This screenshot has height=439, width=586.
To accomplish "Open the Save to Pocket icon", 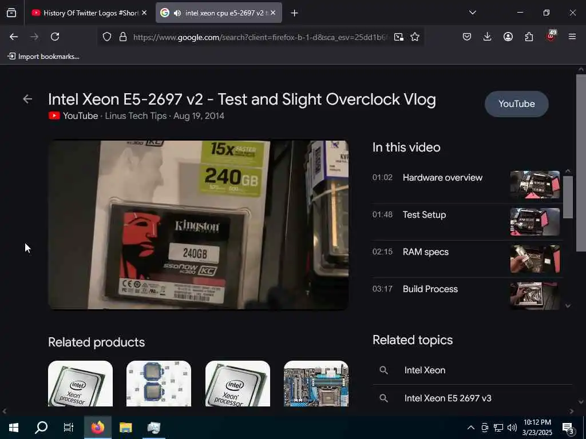I will [x=467, y=37].
